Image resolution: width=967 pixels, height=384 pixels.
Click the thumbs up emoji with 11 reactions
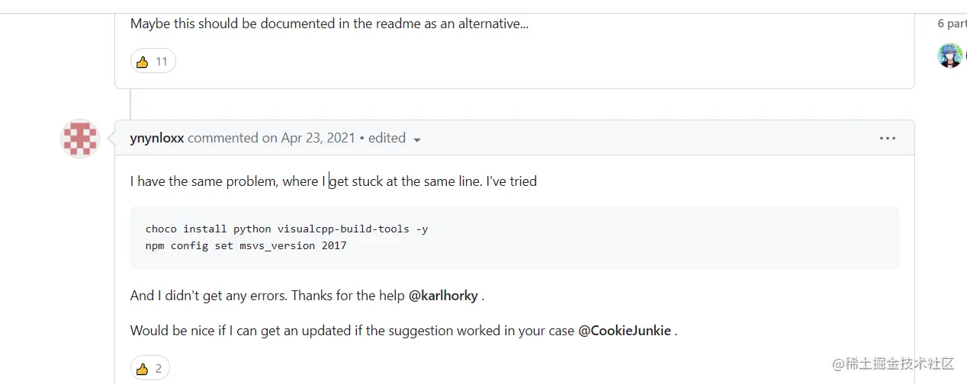tap(142, 62)
